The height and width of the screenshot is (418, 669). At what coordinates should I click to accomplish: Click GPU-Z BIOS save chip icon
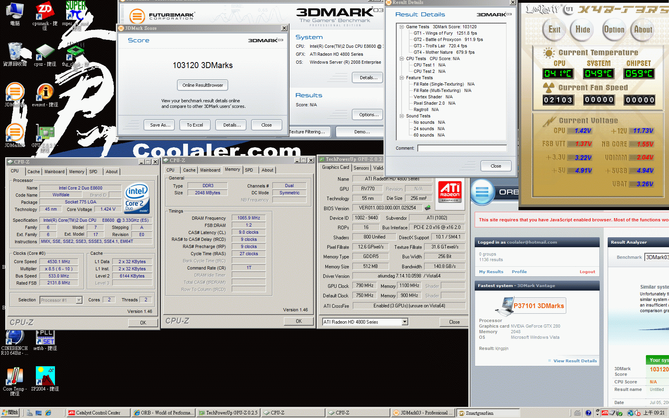pyautogui.click(x=428, y=208)
